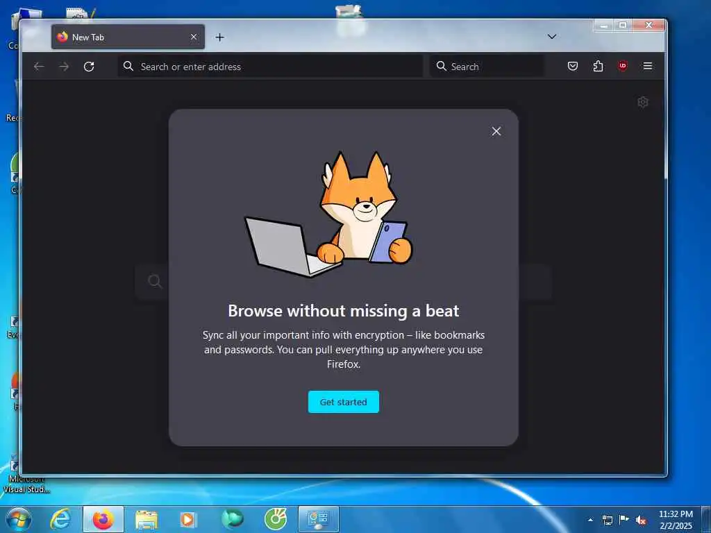Expand the list all tabs chevron

pyautogui.click(x=551, y=37)
